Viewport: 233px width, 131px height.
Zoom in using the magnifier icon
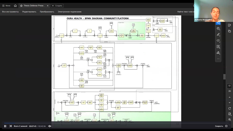click(x=230, y=120)
